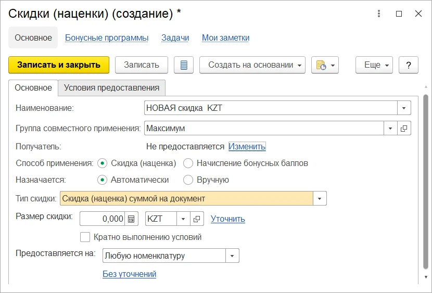The width and height of the screenshot is (432, 293).
Task: Open the Еще menu
Action: coord(374,65)
